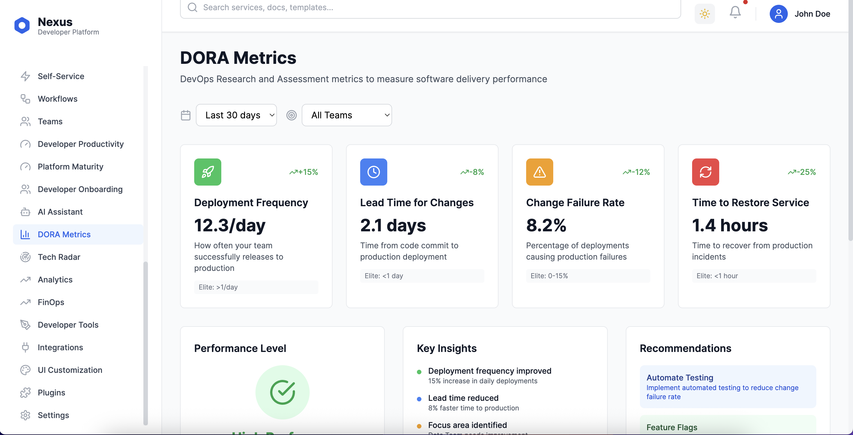
Task: Open Tech Radar in sidebar
Action: (59, 257)
